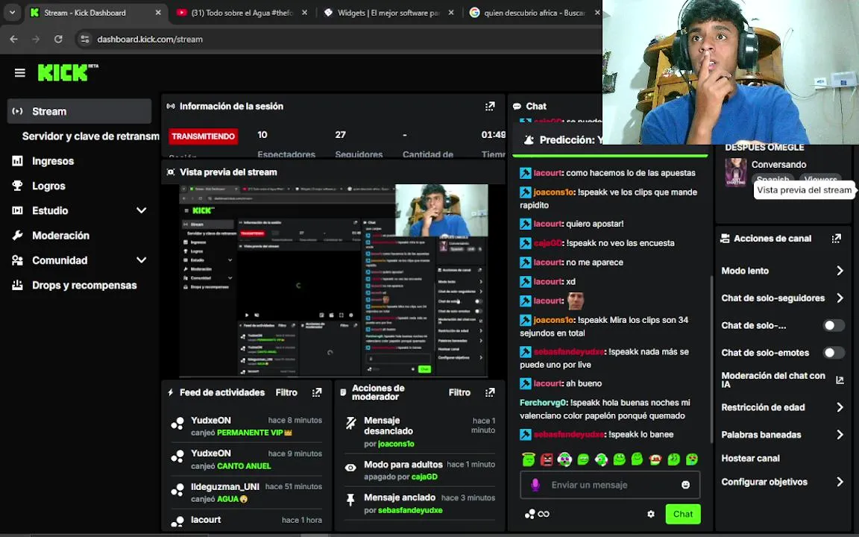The width and height of the screenshot is (859, 537).
Task: Open Filtro in Feed de actividades
Action: coord(286,392)
